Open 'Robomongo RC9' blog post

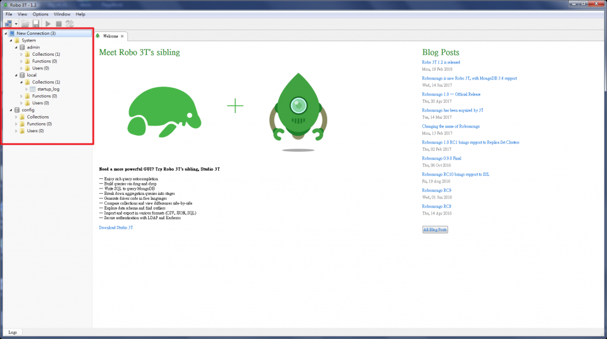coord(436,190)
